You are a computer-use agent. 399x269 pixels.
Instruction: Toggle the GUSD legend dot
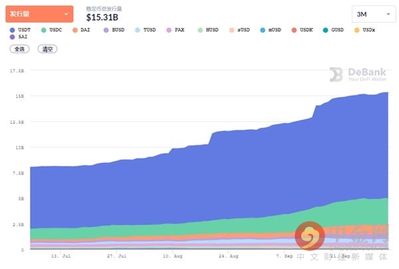tap(325, 30)
